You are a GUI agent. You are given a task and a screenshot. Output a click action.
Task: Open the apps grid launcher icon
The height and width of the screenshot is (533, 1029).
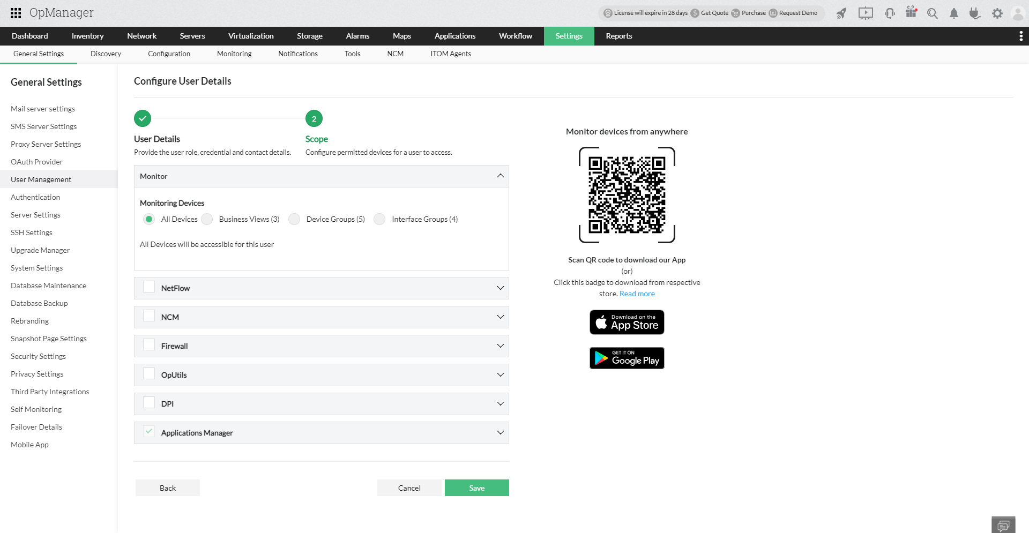(x=16, y=13)
